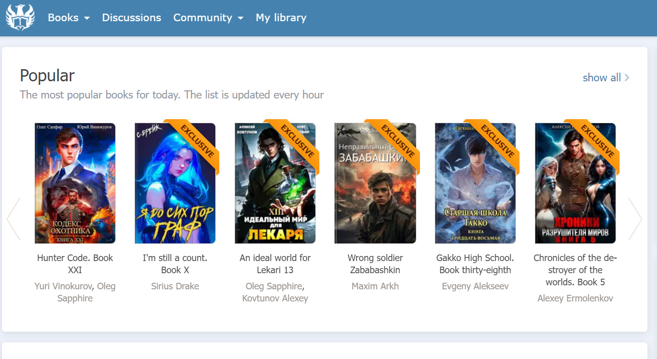657x359 pixels.
Task: Open Chronicles of the destroyer cover image
Action: point(575,183)
